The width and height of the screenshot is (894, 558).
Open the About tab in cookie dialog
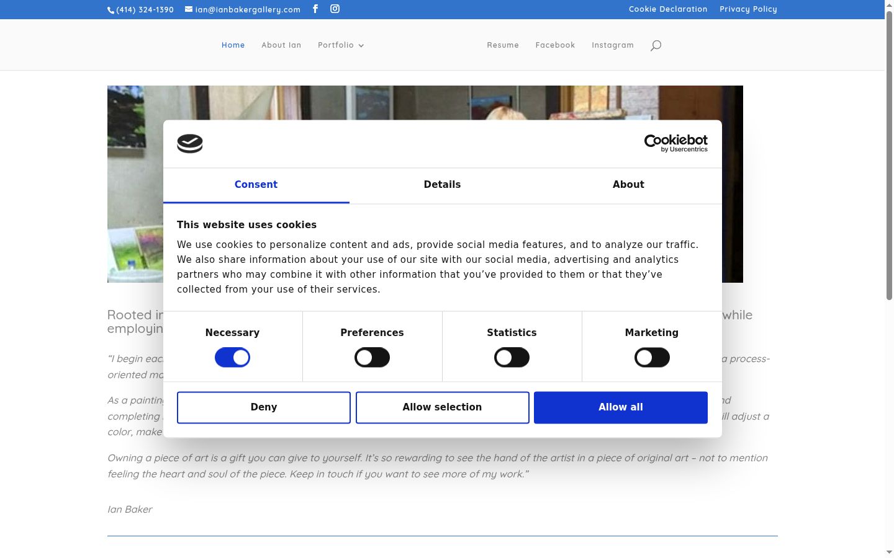click(x=628, y=185)
